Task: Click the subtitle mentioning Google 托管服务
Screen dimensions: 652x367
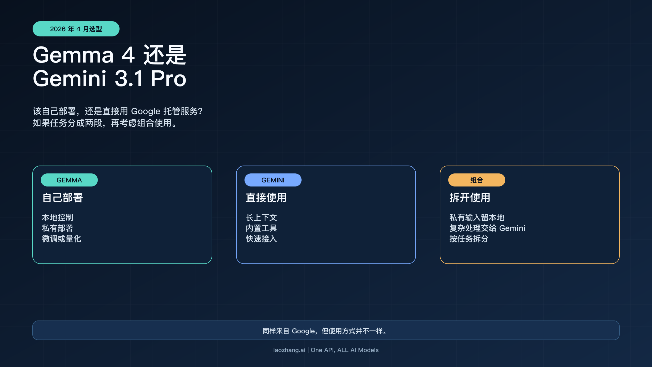Action: (118, 111)
